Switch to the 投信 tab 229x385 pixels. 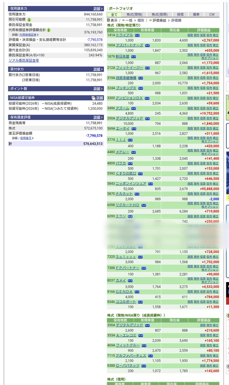[180, 14]
